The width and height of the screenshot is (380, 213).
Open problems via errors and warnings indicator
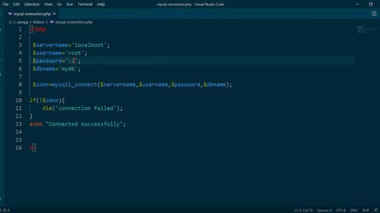pos(5,211)
